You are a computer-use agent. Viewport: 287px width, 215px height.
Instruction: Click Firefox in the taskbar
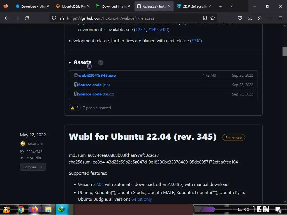[34, 209]
